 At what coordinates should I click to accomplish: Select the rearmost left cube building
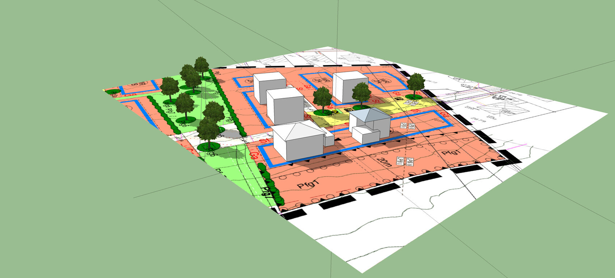(x=269, y=87)
